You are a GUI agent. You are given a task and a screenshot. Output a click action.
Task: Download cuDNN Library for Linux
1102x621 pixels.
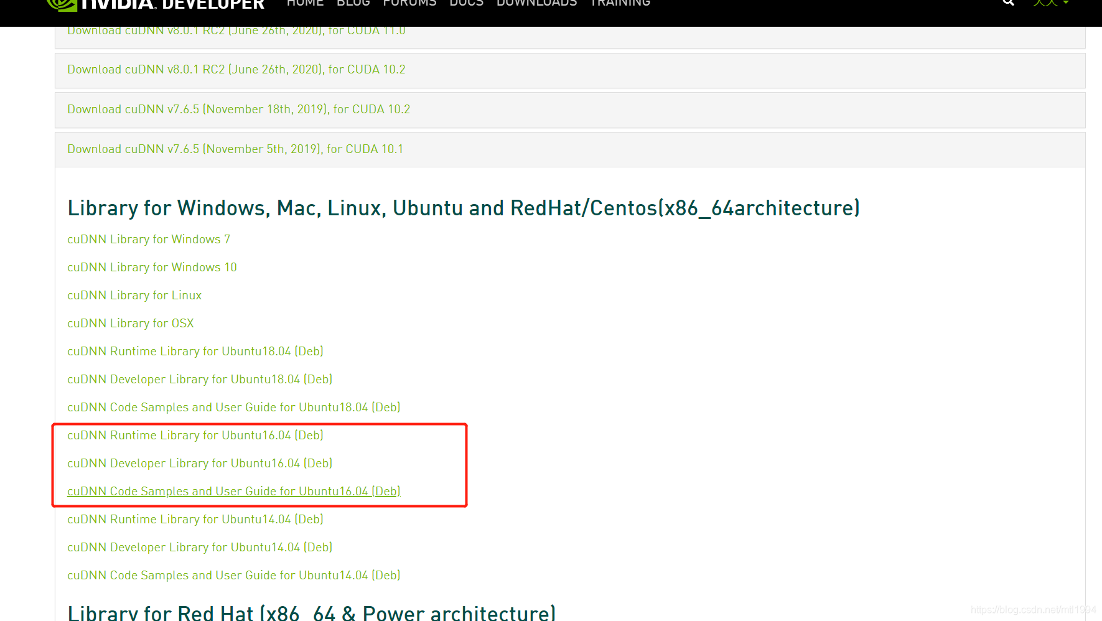pos(134,296)
